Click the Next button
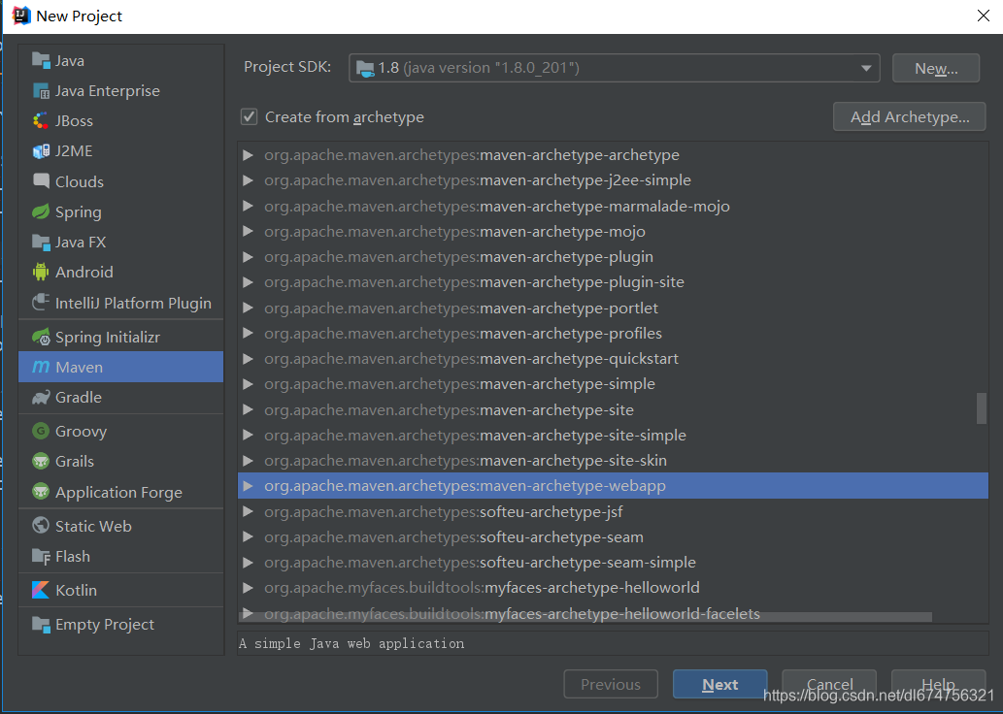The image size is (1003, 714). (x=719, y=684)
